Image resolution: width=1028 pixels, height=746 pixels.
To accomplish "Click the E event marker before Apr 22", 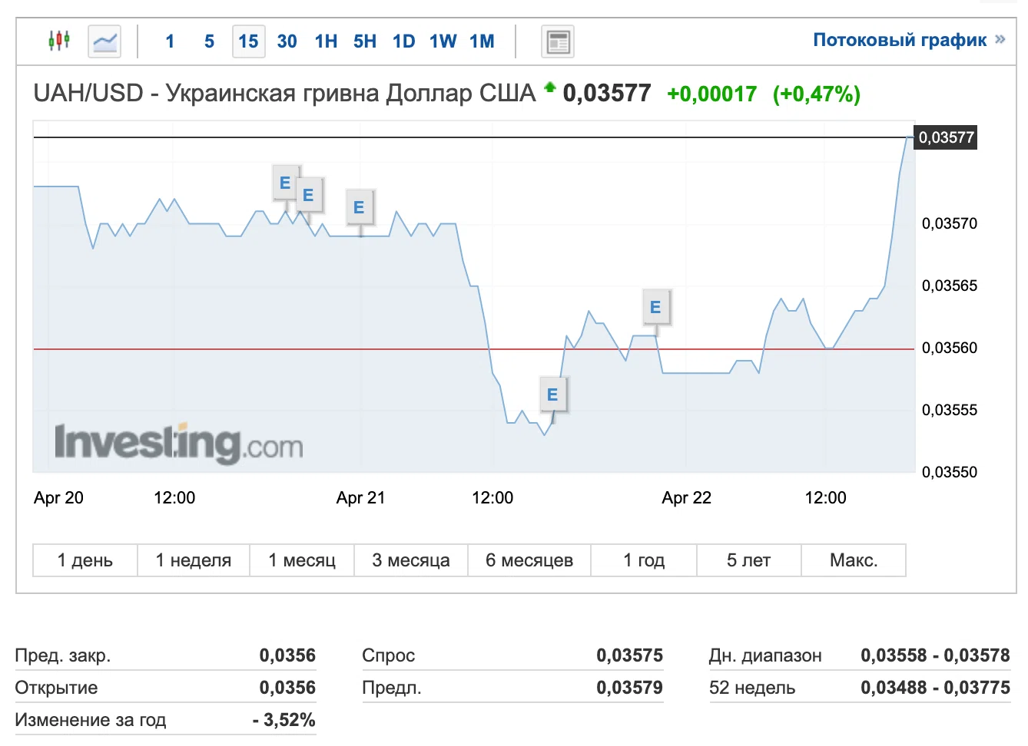I will click(x=655, y=307).
